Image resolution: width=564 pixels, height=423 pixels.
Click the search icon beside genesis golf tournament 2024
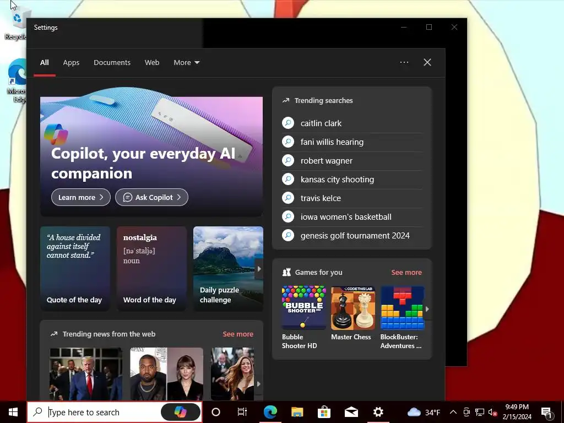coord(288,235)
